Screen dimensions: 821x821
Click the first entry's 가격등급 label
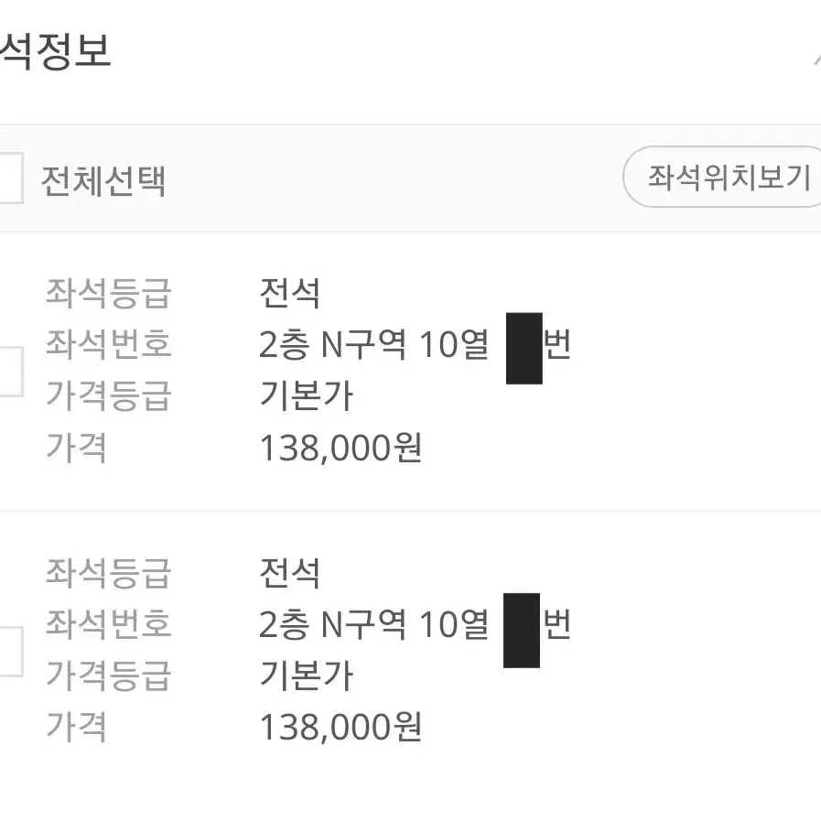click(109, 395)
